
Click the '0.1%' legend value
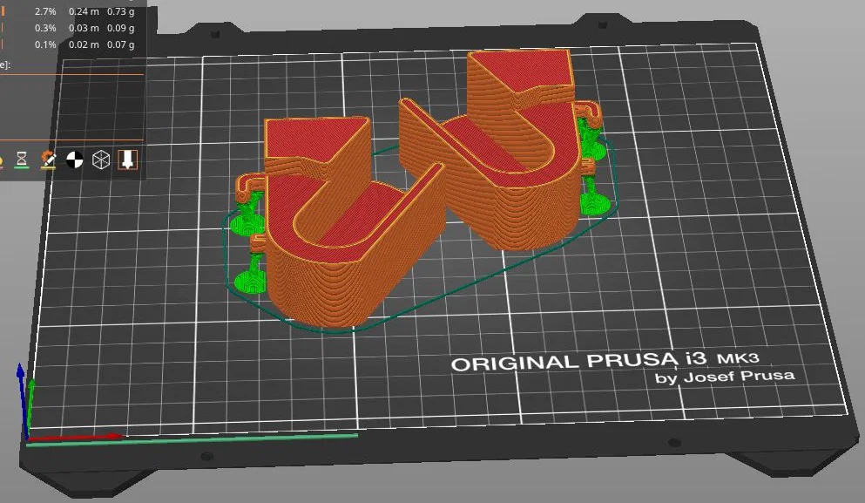tap(45, 44)
